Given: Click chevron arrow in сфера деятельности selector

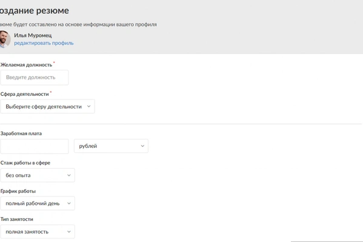Looking at the screenshot, I should 88,106.
